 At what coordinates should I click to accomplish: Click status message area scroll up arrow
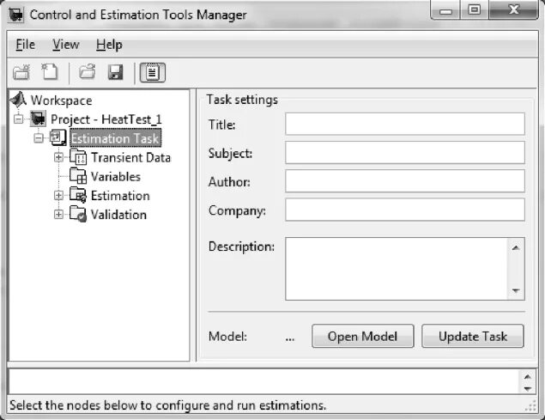click(528, 377)
